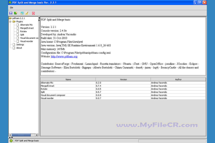215x143 pixels.
Task: Click the Build date line text
Action: click(54, 38)
